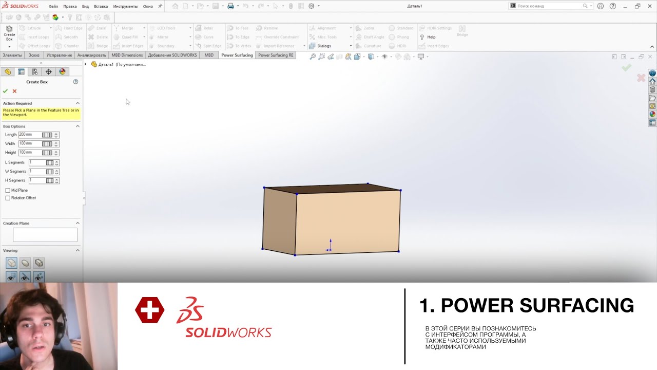The height and width of the screenshot is (370, 657).
Task: Cancel Create Box with red X
Action: pyautogui.click(x=14, y=91)
